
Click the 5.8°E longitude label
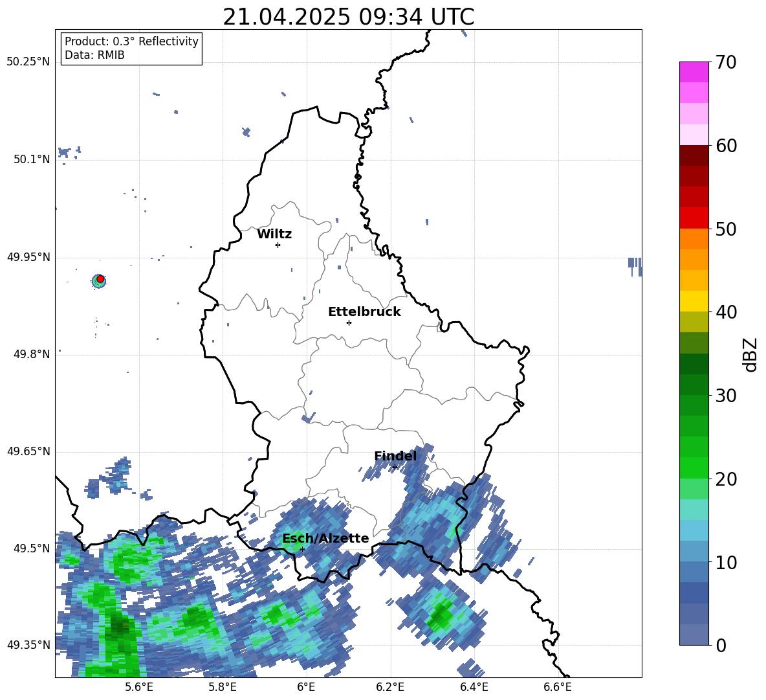[x=223, y=687]
